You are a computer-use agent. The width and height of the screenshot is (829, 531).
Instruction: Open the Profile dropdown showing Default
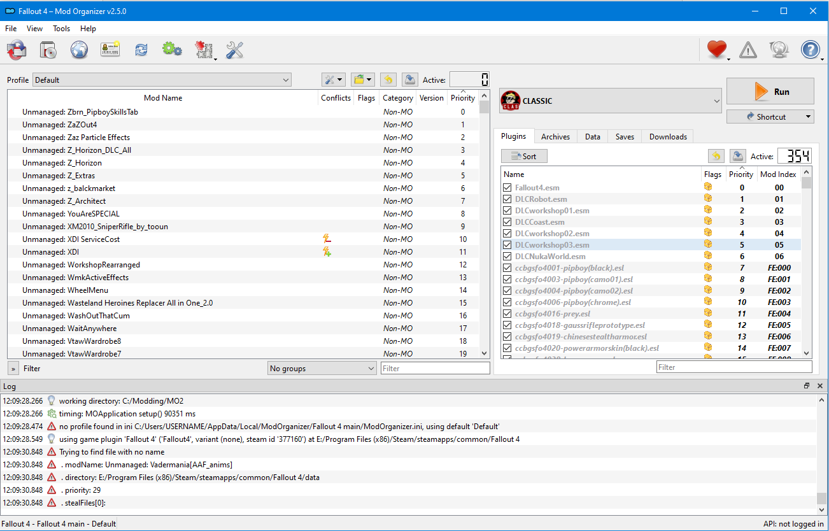tap(162, 80)
